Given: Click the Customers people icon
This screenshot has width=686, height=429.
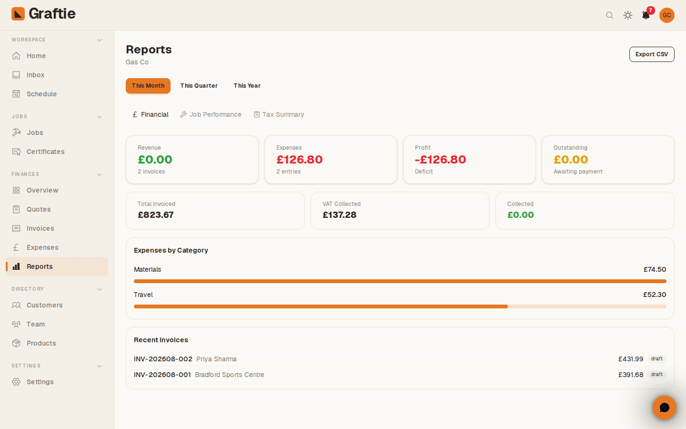Looking at the screenshot, I should tap(16, 305).
